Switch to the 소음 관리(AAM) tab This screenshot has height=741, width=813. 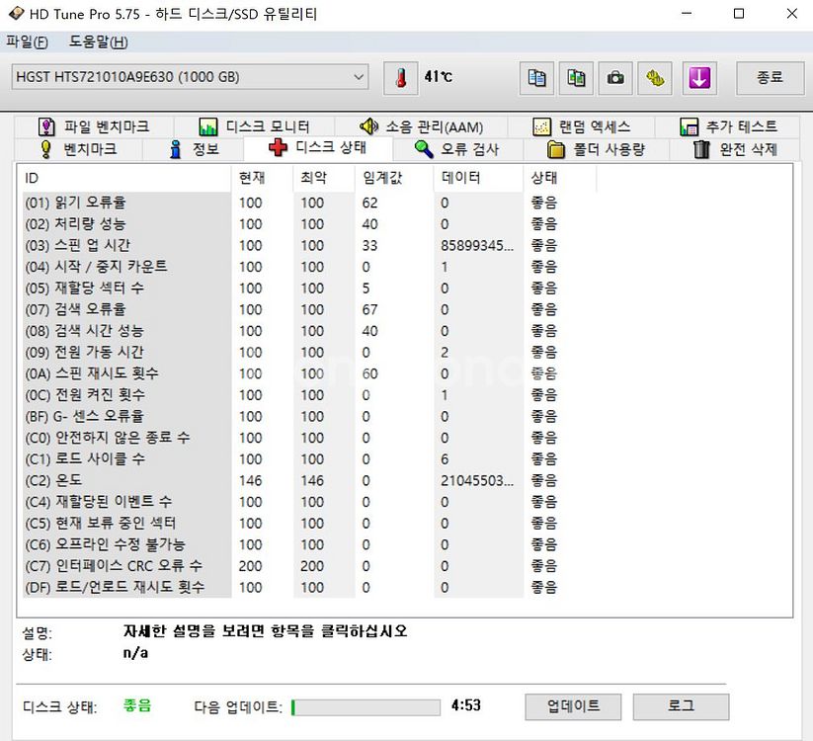pos(422,126)
